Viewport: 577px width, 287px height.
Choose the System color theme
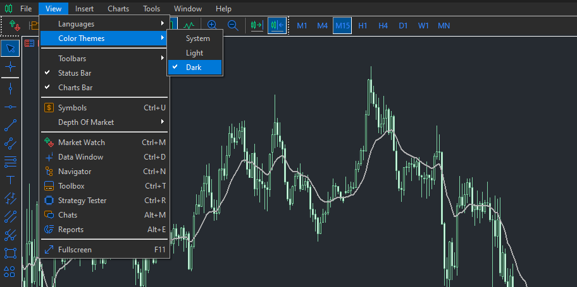coord(195,38)
